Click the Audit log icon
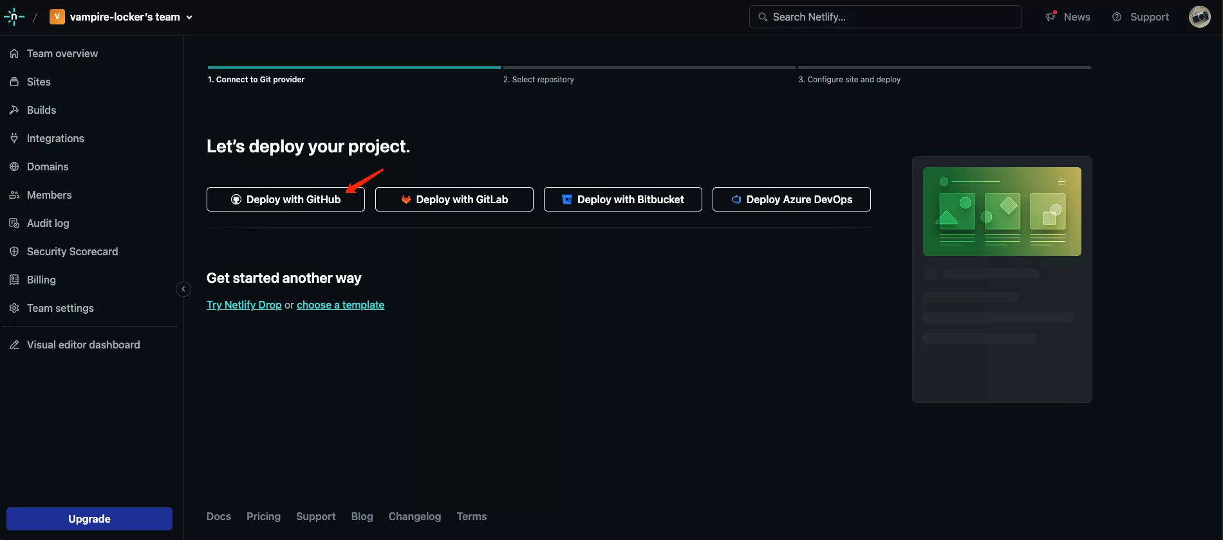Screen dimensions: 1223x540 click(x=14, y=223)
